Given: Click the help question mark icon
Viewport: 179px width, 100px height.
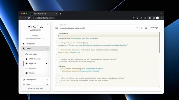Looking at the screenshot, I should (146, 28).
